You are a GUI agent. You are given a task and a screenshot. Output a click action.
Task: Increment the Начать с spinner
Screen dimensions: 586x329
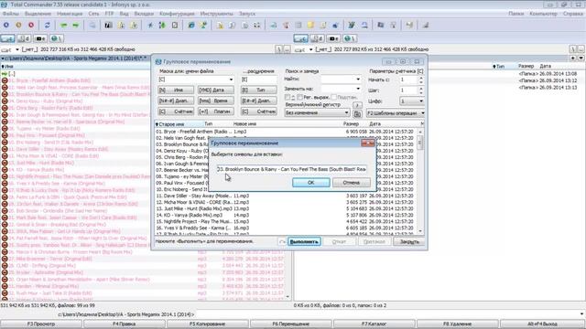tap(421, 78)
